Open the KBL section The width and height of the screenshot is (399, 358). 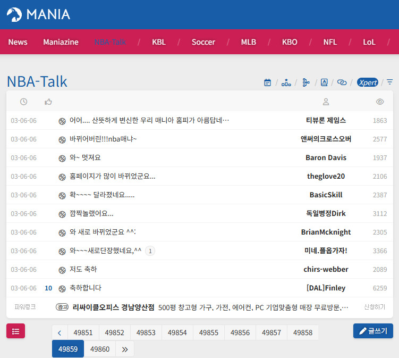[159, 42]
